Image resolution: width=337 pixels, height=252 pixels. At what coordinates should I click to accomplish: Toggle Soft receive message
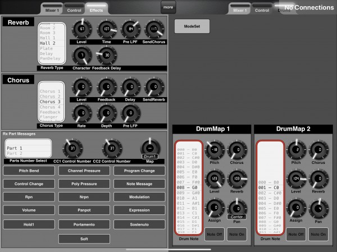click(x=84, y=239)
